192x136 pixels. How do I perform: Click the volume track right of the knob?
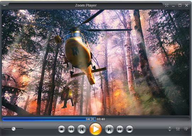click(x=19, y=129)
